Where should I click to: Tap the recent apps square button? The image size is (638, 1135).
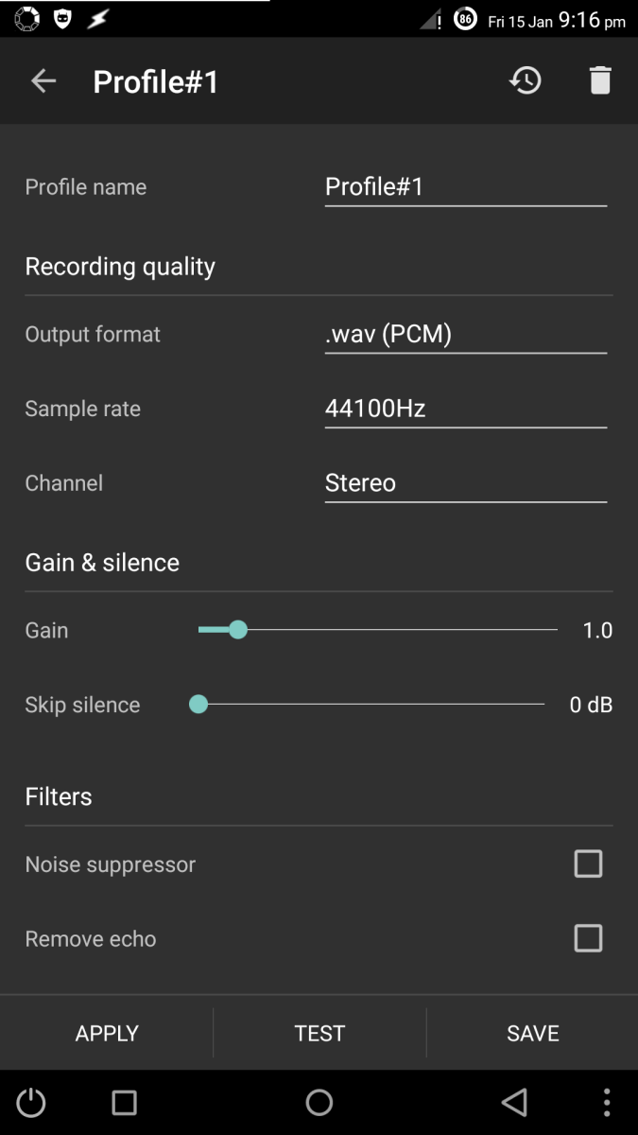[123, 1102]
